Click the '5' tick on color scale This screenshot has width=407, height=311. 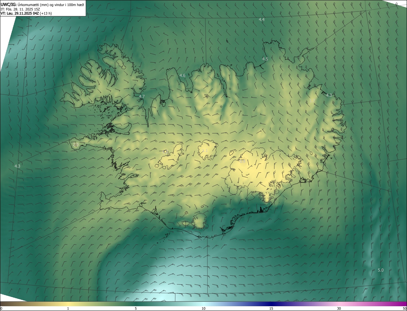coord(136,309)
